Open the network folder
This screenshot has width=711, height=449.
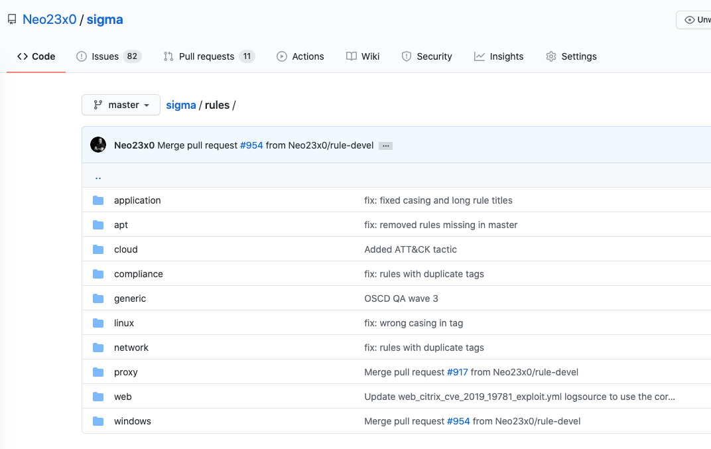coord(131,348)
